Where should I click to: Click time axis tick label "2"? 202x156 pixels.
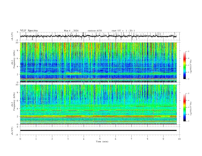point(52,139)
